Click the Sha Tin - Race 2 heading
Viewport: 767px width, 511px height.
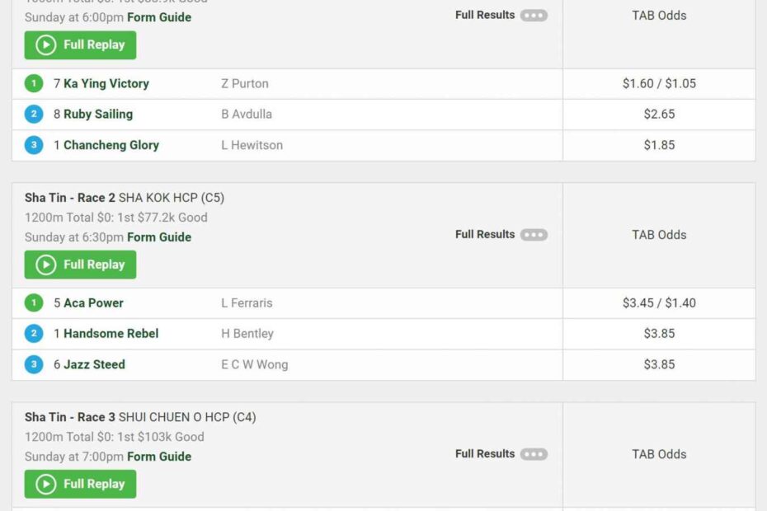click(70, 198)
